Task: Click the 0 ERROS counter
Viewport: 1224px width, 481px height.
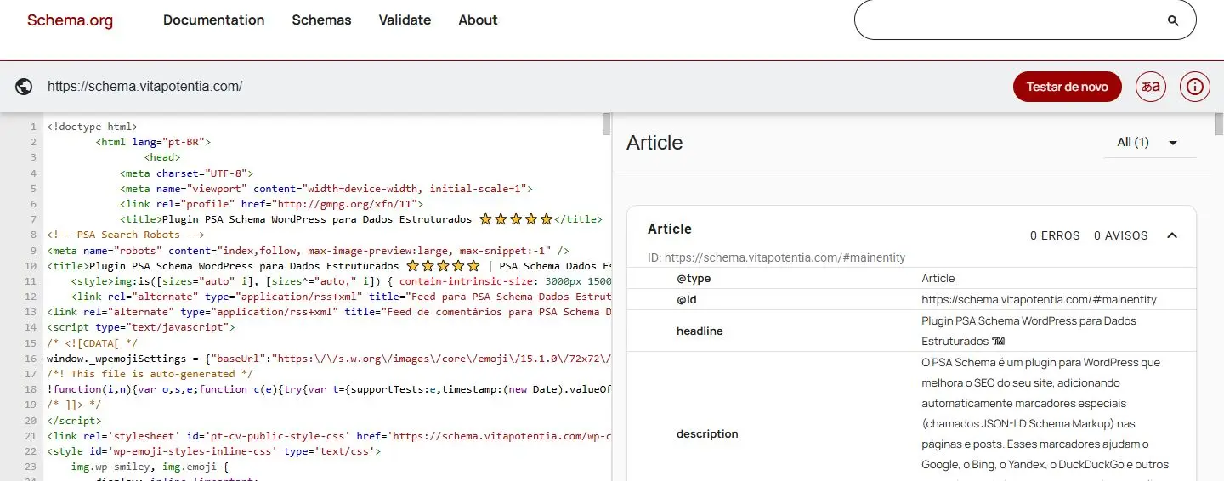Action: (1055, 235)
